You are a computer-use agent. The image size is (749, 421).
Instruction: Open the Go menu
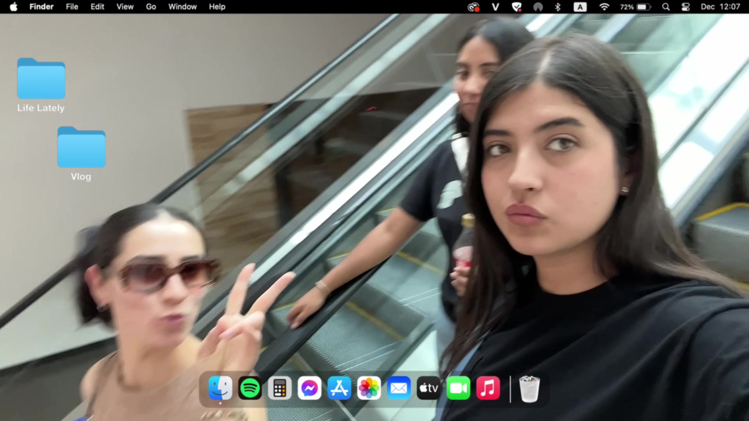coord(151,7)
